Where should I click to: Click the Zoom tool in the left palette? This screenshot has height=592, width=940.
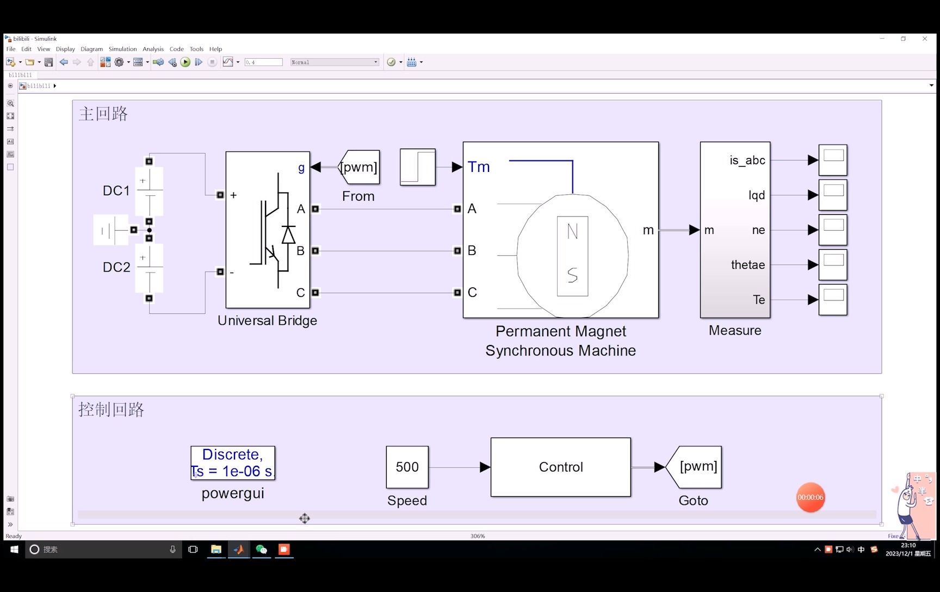click(x=10, y=103)
